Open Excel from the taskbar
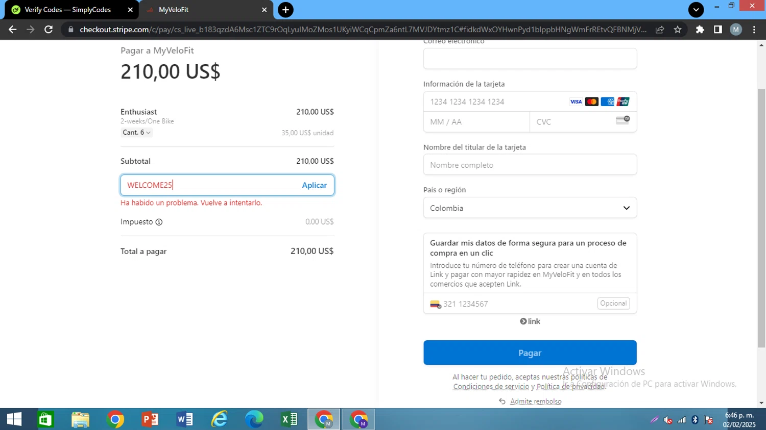 (289, 419)
